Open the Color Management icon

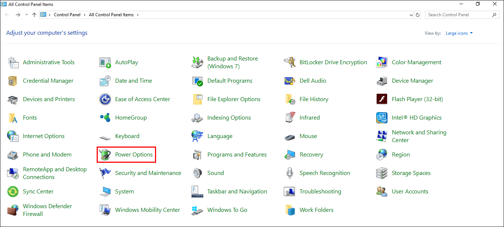(382, 62)
